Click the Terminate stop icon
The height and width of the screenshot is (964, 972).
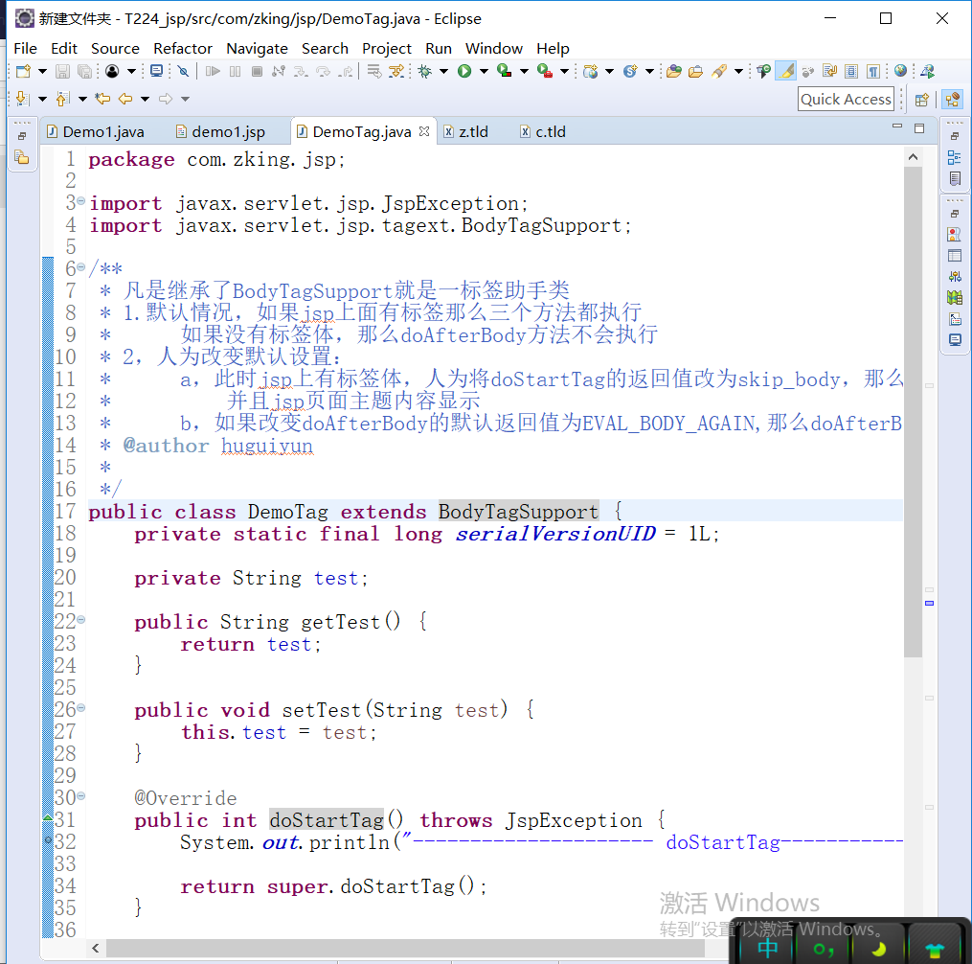257,71
